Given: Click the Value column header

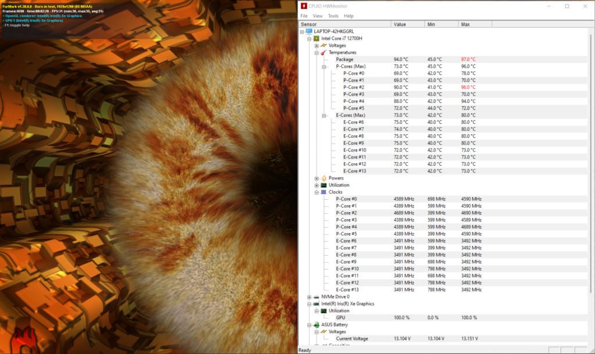Looking at the screenshot, I should pos(402,24).
